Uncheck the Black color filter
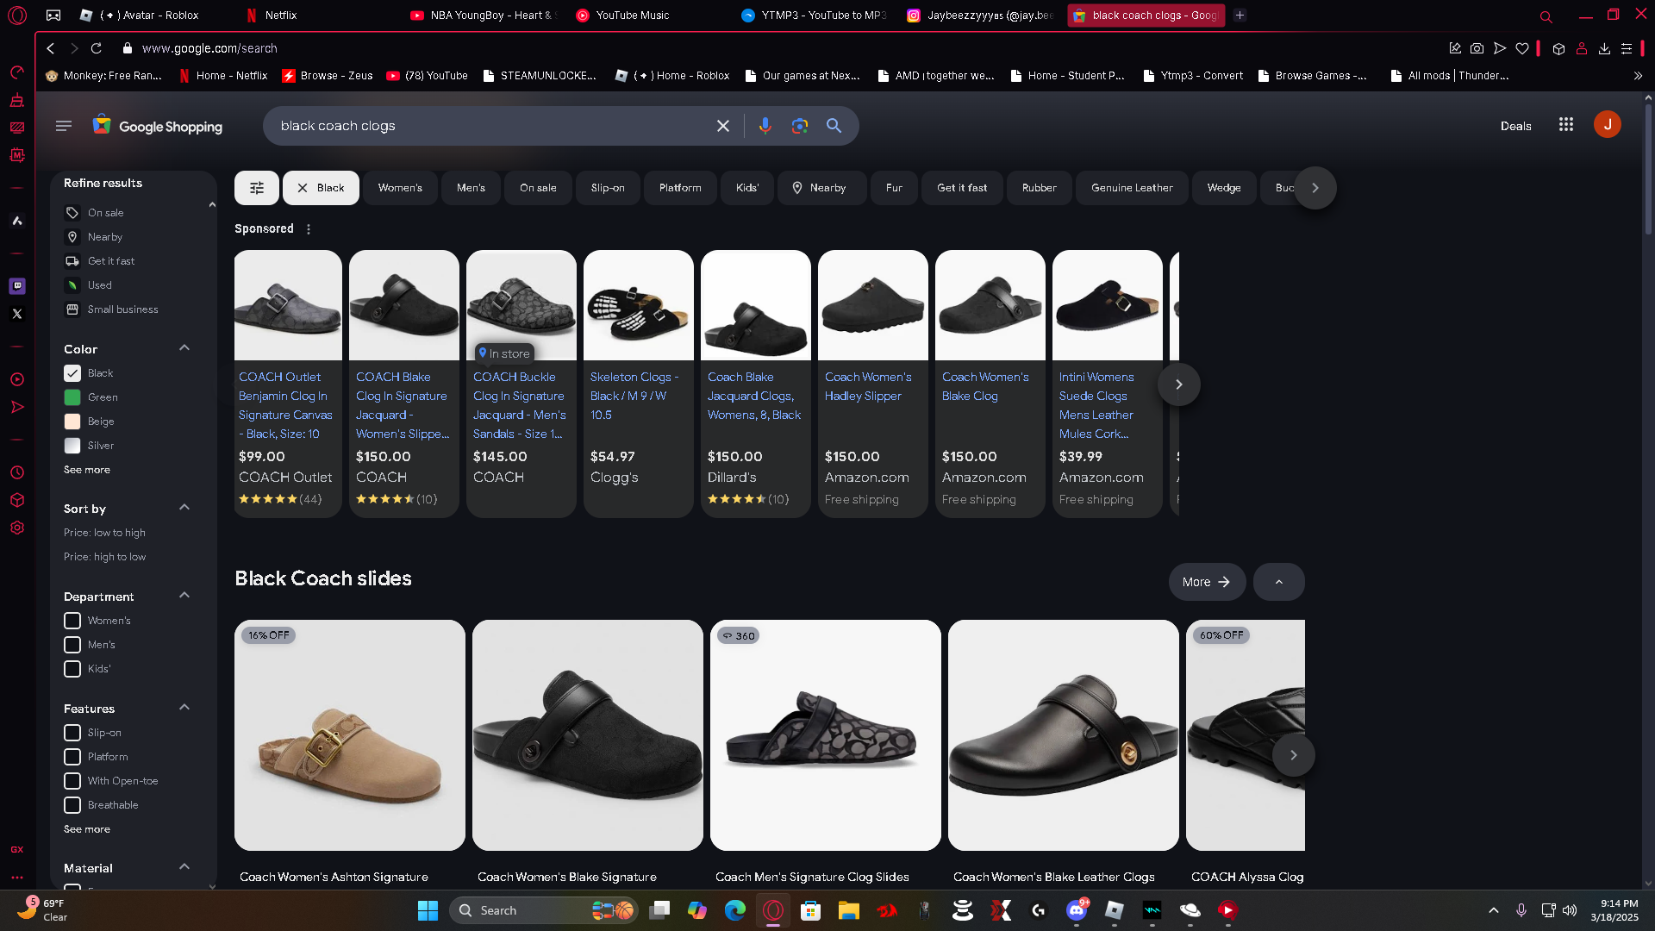Viewport: 1655px width, 931px height. 72,373
